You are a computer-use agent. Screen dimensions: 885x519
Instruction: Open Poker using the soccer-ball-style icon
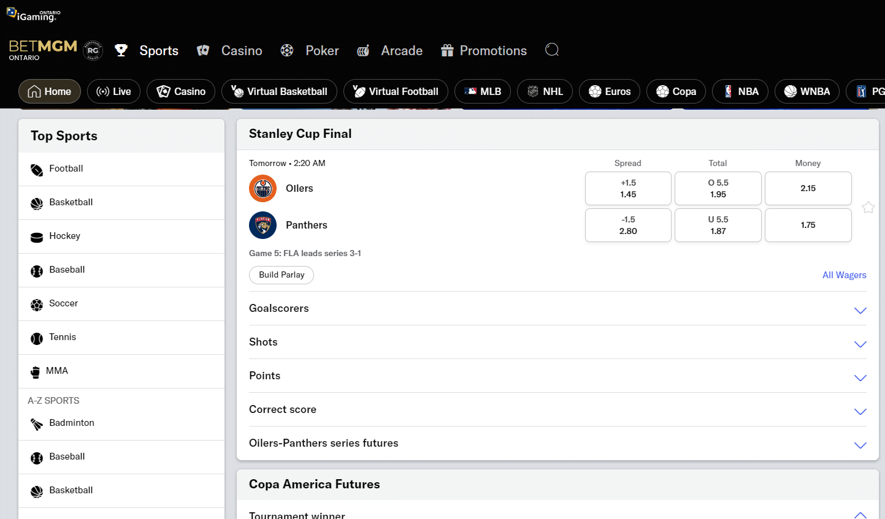[286, 50]
